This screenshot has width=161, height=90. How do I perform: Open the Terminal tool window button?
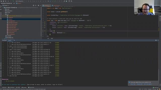24,87
